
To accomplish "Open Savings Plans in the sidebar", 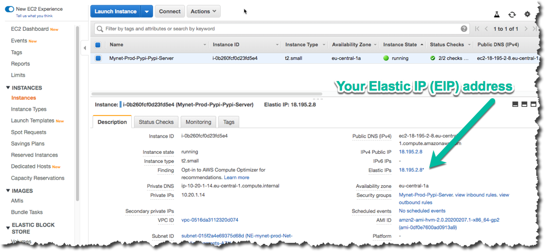I will pos(28,144).
